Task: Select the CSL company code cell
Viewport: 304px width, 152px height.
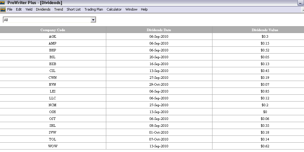Action: pyautogui.click(x=53, y=71)
